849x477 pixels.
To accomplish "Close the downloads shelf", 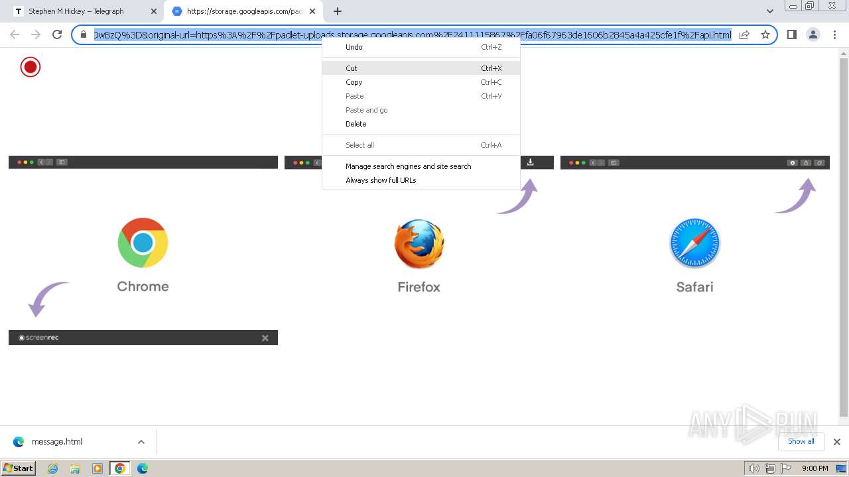I will click(x=837, y=442).
